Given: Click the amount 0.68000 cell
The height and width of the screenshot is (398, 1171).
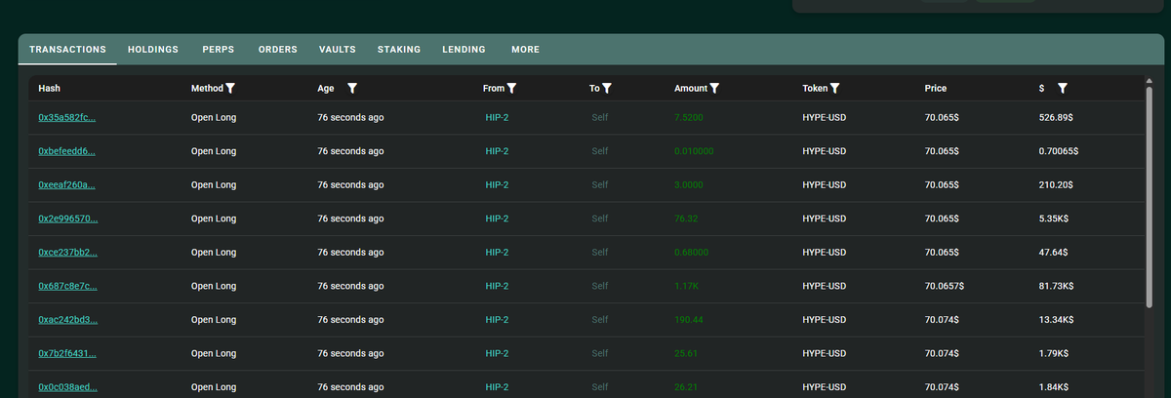Looking at the screenshot, I should click(x=691, y=252).
